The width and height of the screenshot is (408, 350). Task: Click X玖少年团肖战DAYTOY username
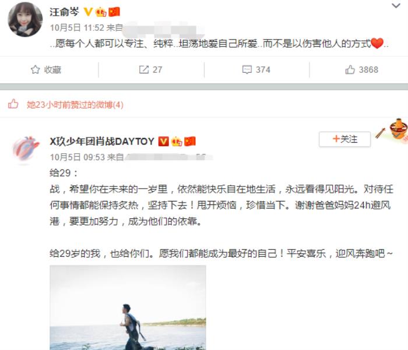click(x=102, y=142)
